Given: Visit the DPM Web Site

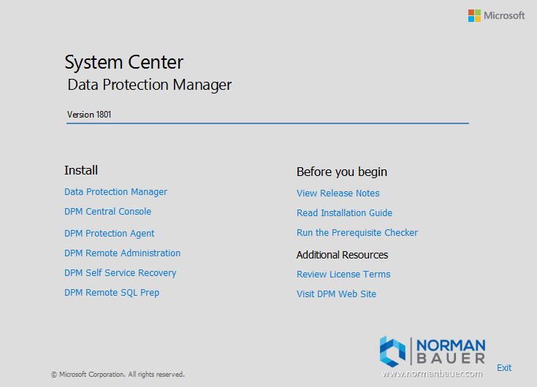Looking at the screenshot, I should [336, 294].
